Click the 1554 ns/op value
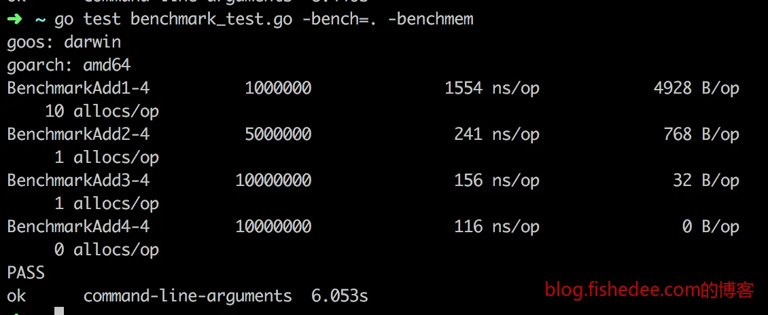 pyautogui.click(x=492, y=88)
